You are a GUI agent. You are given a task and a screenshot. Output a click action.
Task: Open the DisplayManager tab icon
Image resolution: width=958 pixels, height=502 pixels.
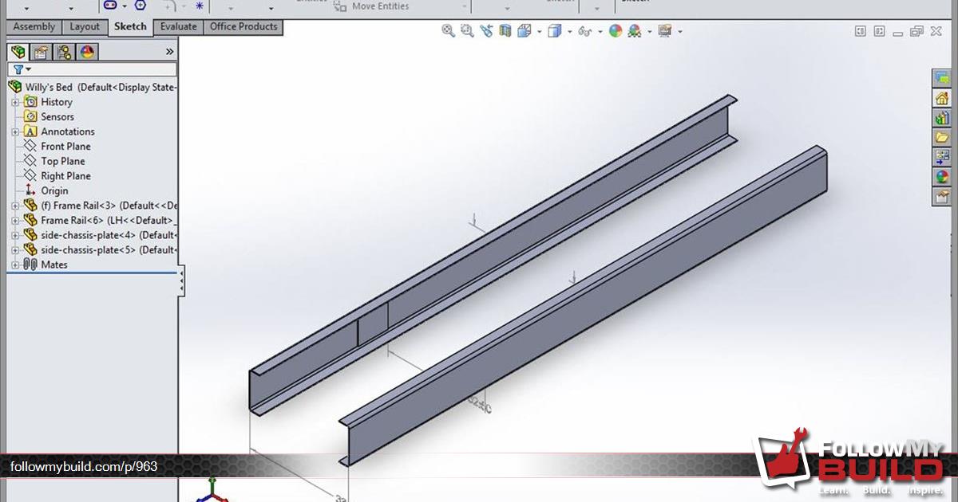pos(87,52)
